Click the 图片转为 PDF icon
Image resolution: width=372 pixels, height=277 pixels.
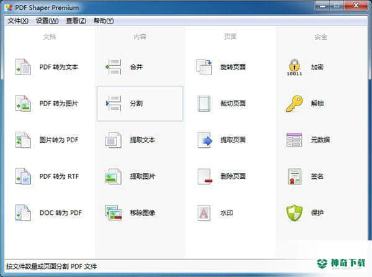tap(23, 140)
